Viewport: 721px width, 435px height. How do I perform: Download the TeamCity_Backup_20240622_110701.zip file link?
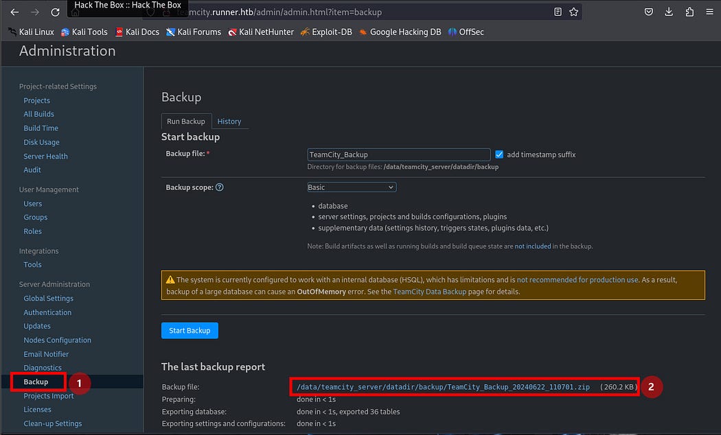[444, 387]
